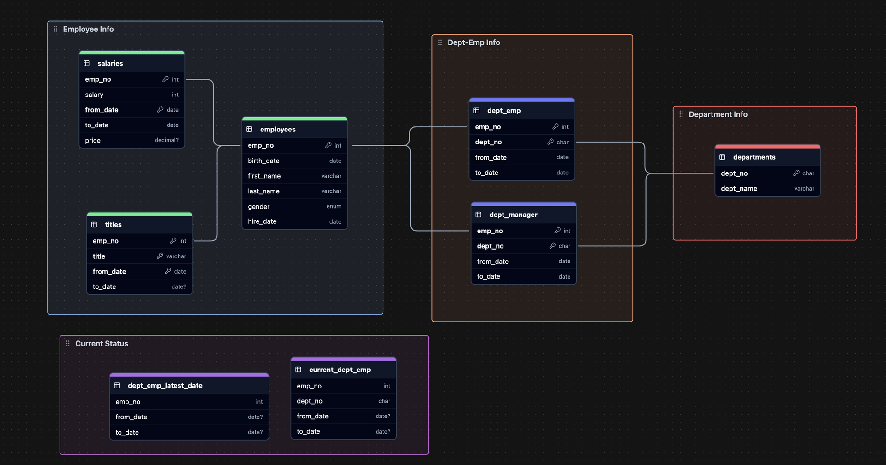Click key icon on dept_emp dept_no row
The height and width of the screenshot is (465, 886).
pos(551,142)
